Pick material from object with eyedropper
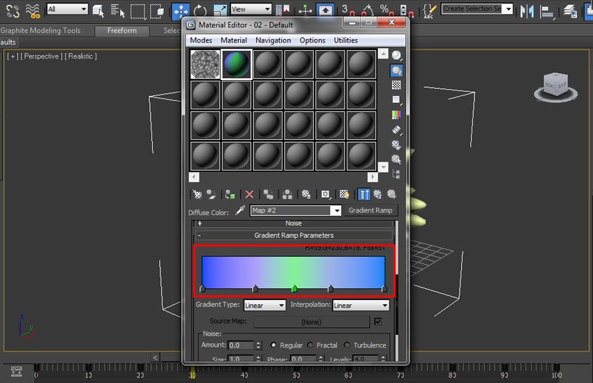This screenshot has width=593, height=383. tap(241, 211)
